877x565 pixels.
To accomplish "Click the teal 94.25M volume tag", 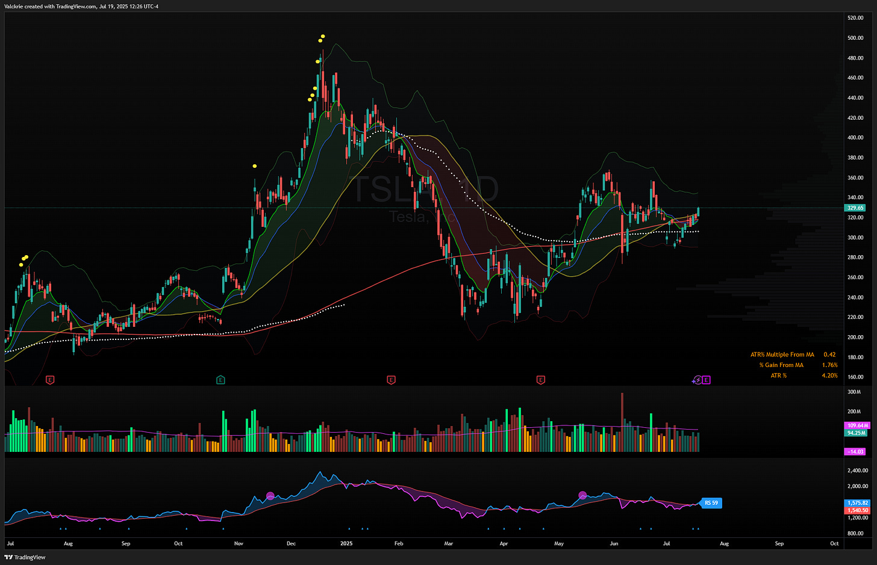I will click(856, 433).
